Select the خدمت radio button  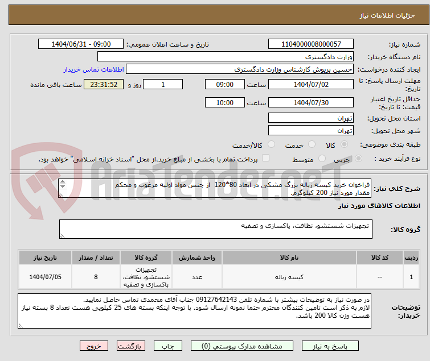[x=312, y=144]
